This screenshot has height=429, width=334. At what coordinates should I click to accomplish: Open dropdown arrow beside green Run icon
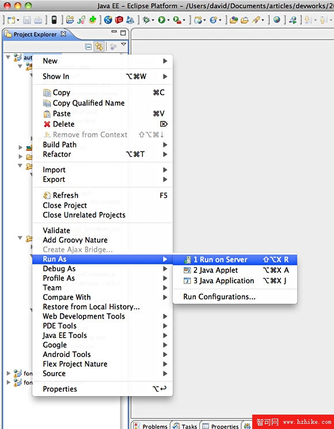click(x=168, y=20)
